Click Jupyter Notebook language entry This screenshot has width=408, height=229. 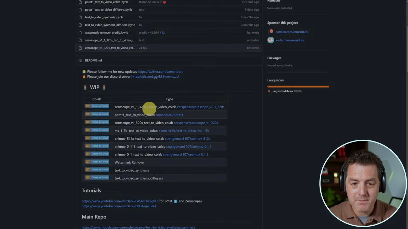pyautogui.click(x=285, y=91)
